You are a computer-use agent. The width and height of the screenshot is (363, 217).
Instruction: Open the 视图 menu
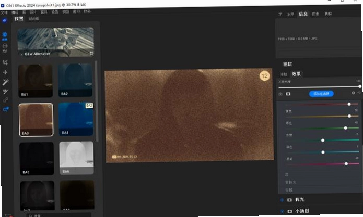(65, 11)
